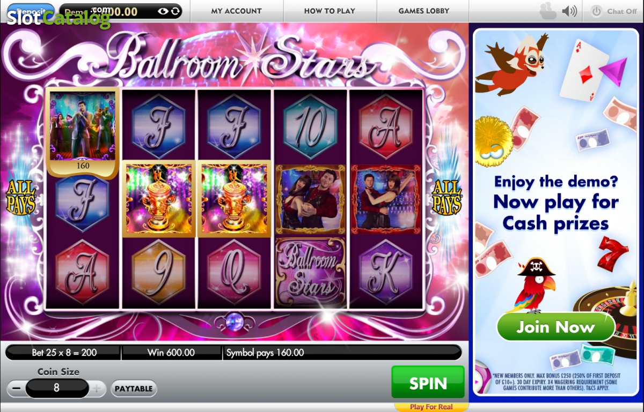
Task: Mute the game sound speaker icon
Action: click(x=569, y=11)
